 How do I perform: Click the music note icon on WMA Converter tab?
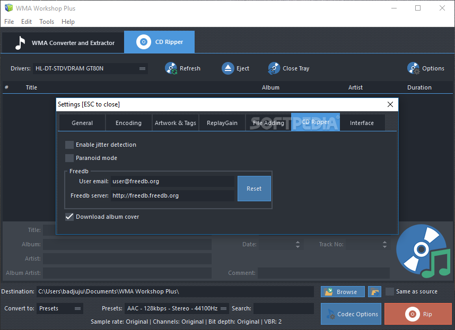(x=20, y=43)
